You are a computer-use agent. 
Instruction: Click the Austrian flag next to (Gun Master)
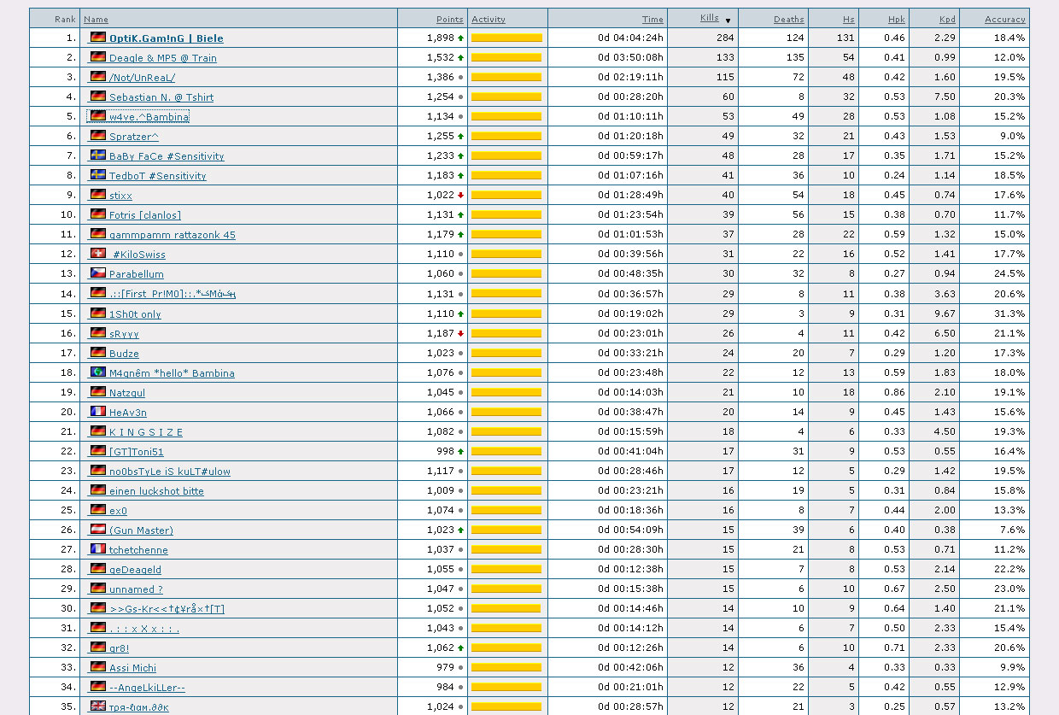click(x=97, y=530)
